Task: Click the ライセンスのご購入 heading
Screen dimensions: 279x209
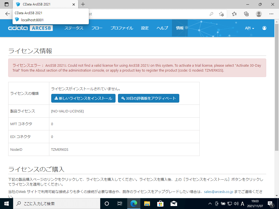Action: (x=36, y=169)
